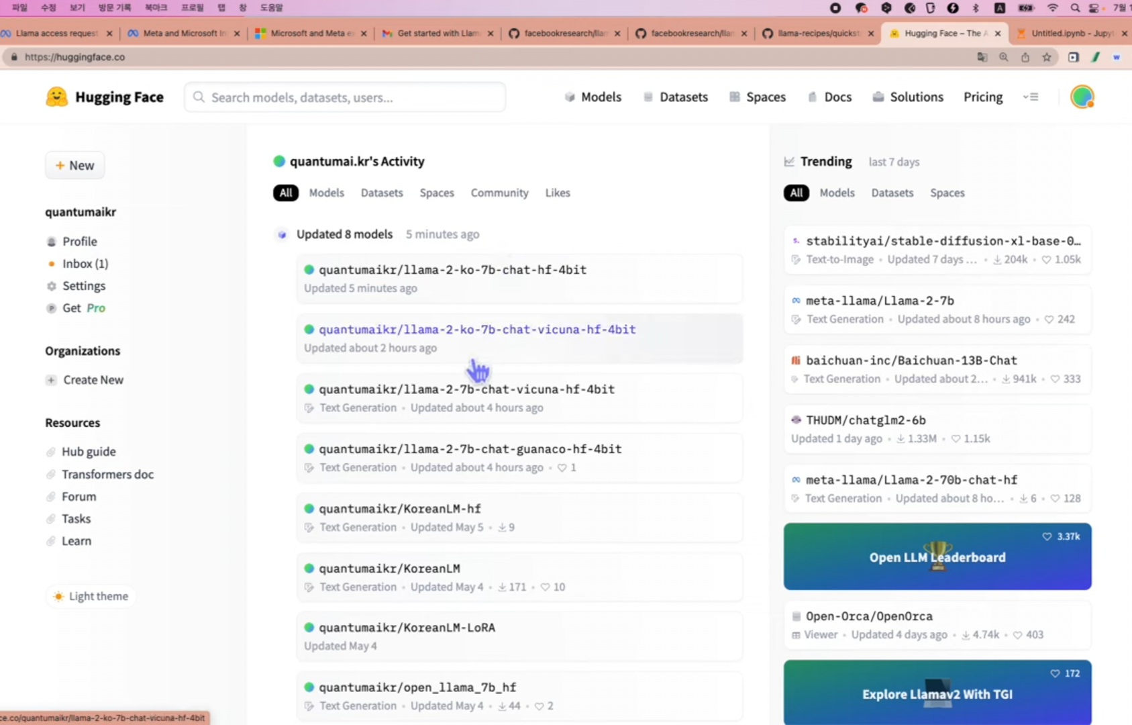Viewport: 1132px width, 725px height.
Task: Click the Bluetooth icon in the menu bar
Action: [976, 8]
